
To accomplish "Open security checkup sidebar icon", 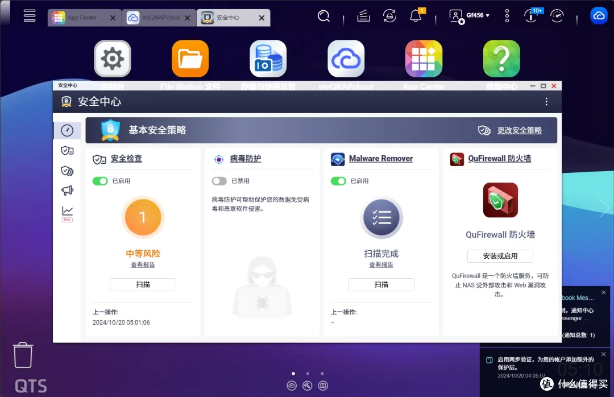I will (x=67, y=151).
